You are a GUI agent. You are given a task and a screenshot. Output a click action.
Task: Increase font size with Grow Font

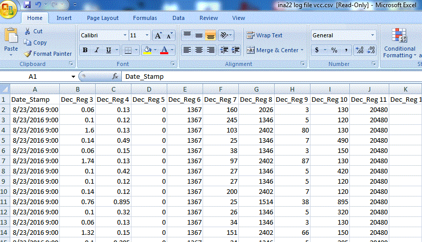158,35
